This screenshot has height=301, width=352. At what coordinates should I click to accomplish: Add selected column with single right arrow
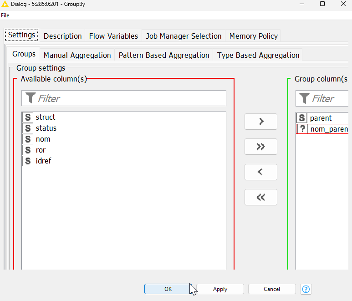(x=261, y=122)
